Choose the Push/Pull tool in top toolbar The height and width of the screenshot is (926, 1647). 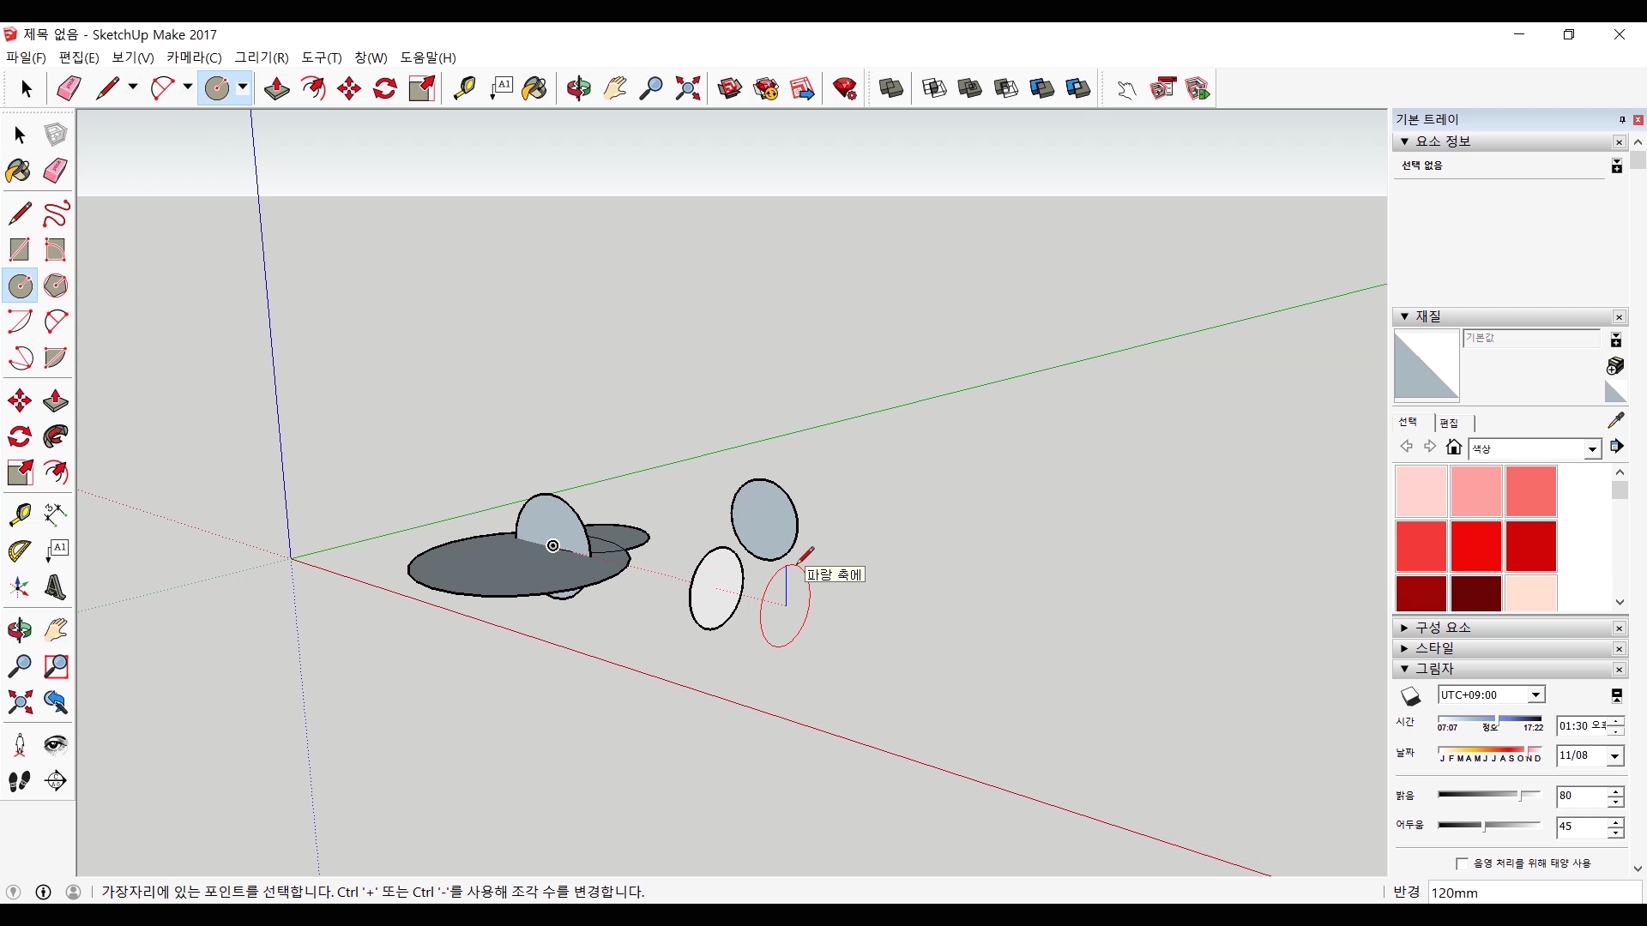[276, 88]
